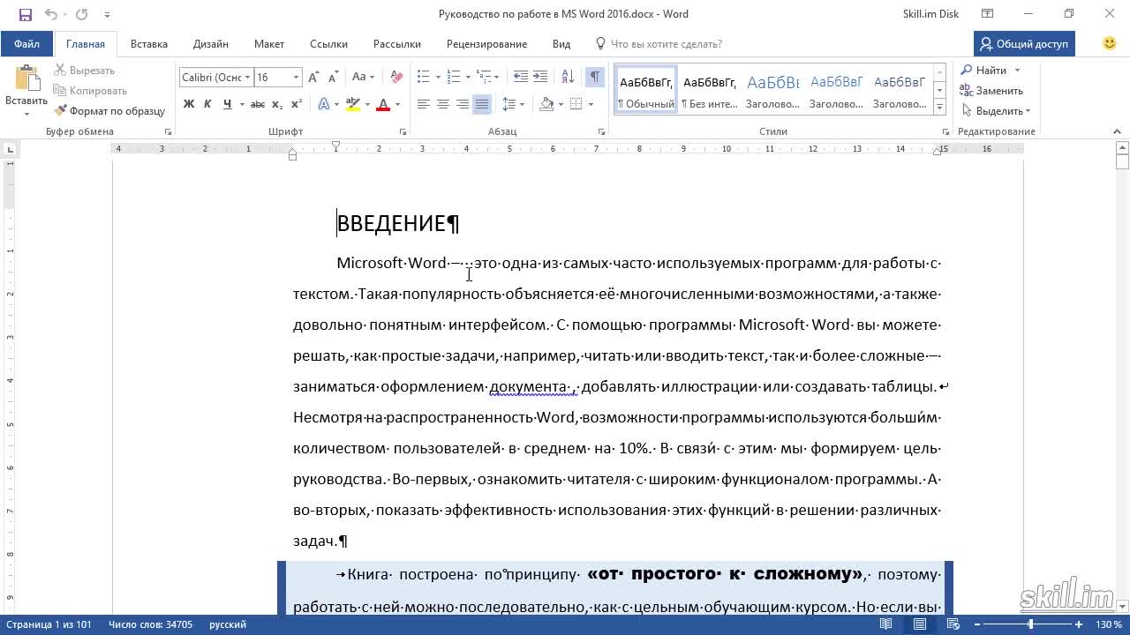Viewport: 1130px width, 635px height.
Task: Open the Change Case (Аа) dropdown
Action: pos(363,77)
